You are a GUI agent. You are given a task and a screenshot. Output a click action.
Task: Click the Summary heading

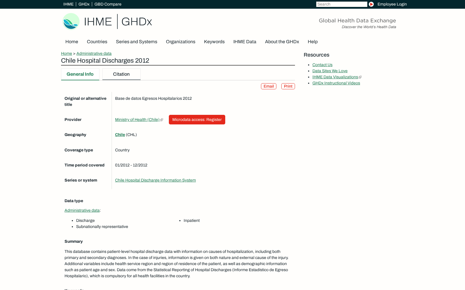(74, 242)
